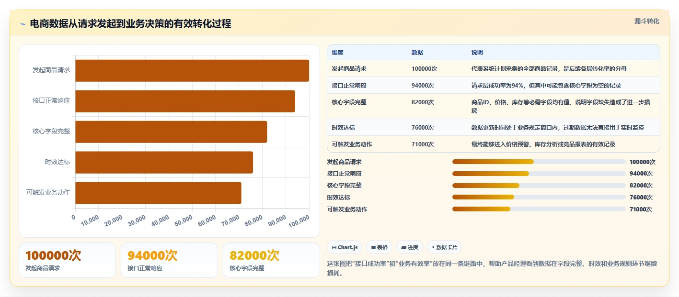The image size is (679, 297).
Task: Select the 表格 tag chip
Action: coord(380,247)
